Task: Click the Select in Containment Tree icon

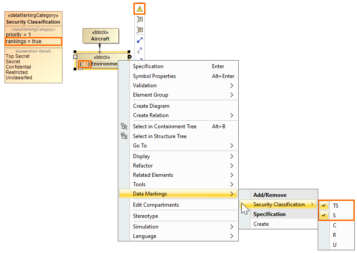Action: pos(124,126)
